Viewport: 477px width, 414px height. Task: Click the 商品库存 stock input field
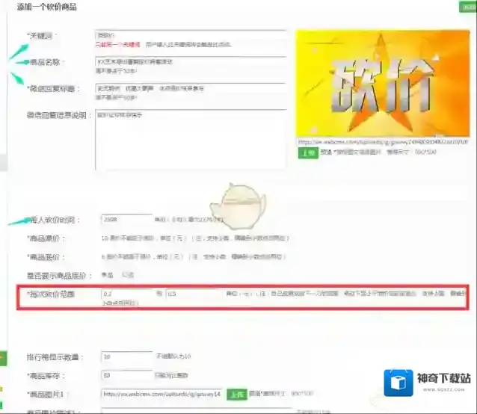126,374
